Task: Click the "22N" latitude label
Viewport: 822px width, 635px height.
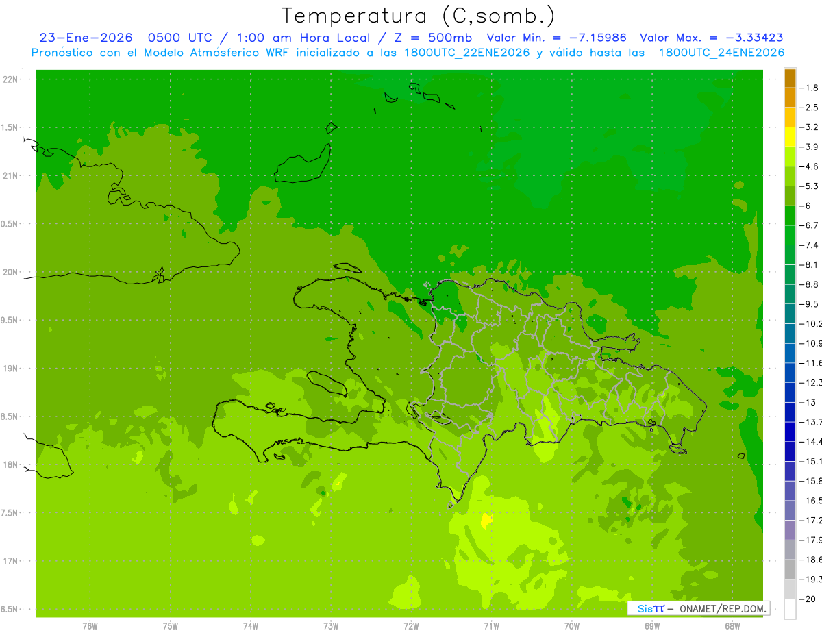Action: coord(10,79)
